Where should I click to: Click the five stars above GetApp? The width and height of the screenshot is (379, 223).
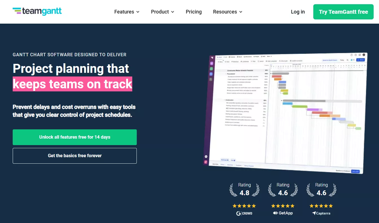[283, 206]
